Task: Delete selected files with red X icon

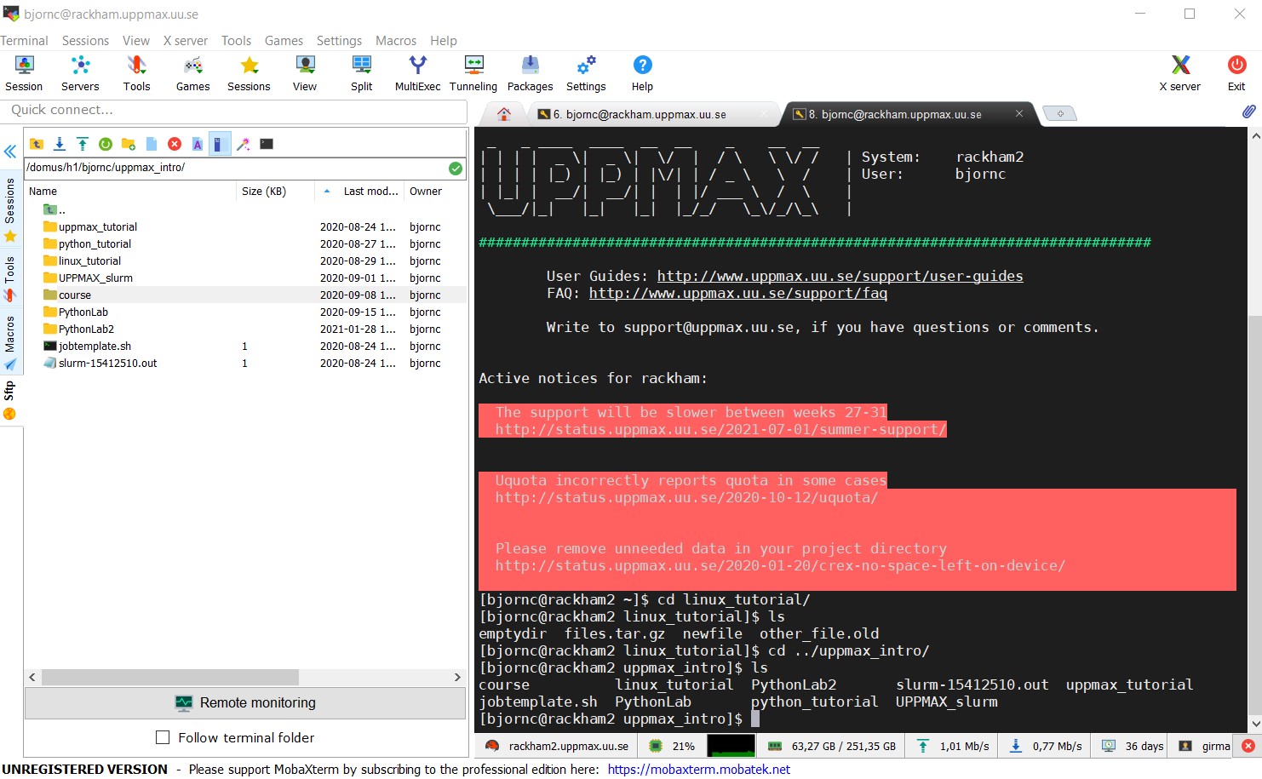Action: coord(175,144)
